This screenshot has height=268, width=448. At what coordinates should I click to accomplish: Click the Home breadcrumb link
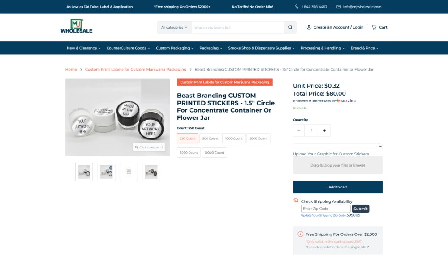click(71, 69)
